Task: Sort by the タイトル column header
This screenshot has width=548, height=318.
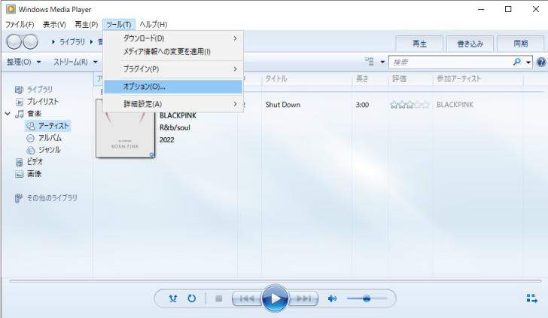Action: point(307,78)
